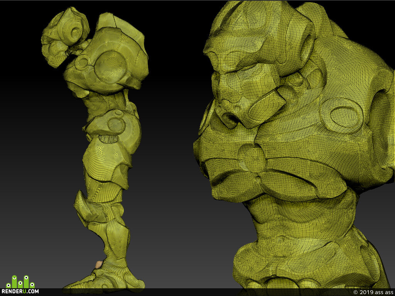Click the green RenderU monsters logo icon
Image resolution: width=395 pixels, height=296 pixels.
20,282
